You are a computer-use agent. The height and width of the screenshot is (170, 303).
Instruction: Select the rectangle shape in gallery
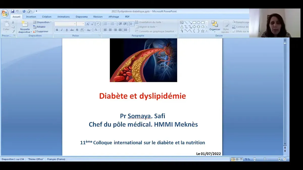tap(194, 22)
